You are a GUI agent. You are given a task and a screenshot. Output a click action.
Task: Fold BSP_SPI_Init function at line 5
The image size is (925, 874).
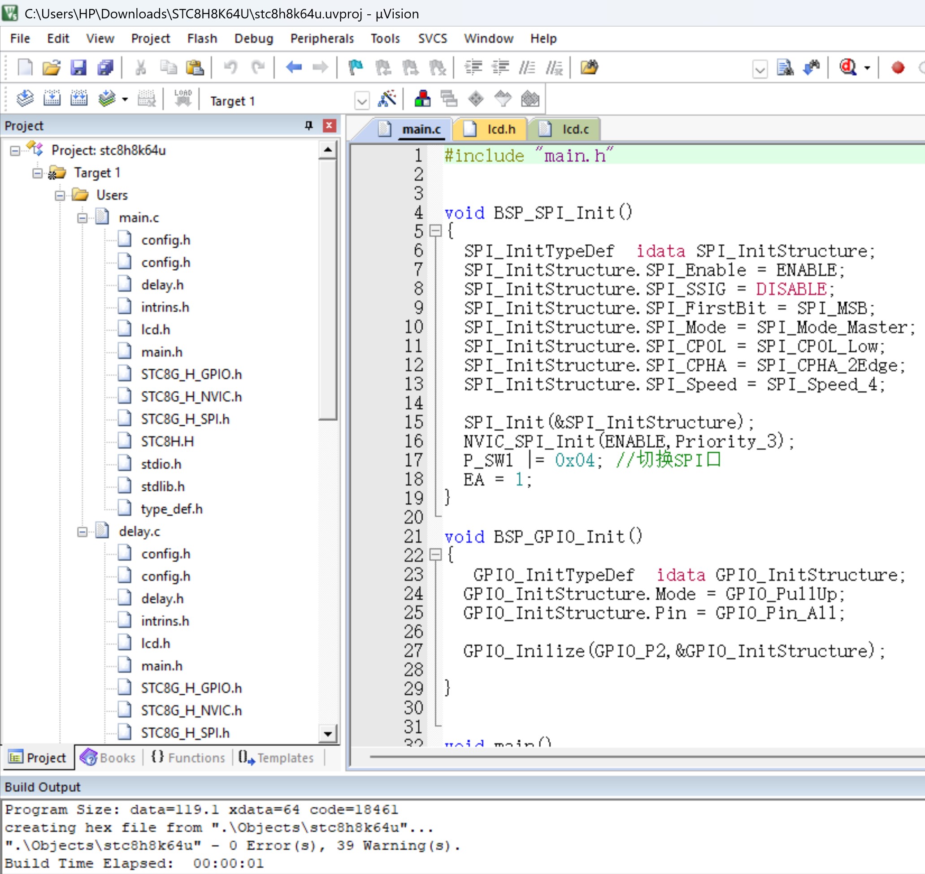tap(435, 231)
